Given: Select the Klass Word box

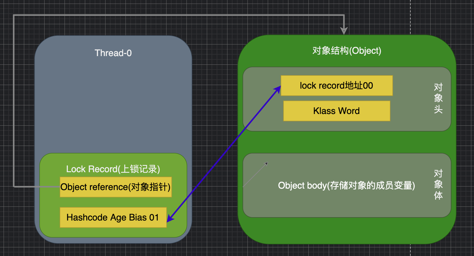Looking at the screenshot, I should (x=337, y=111).
